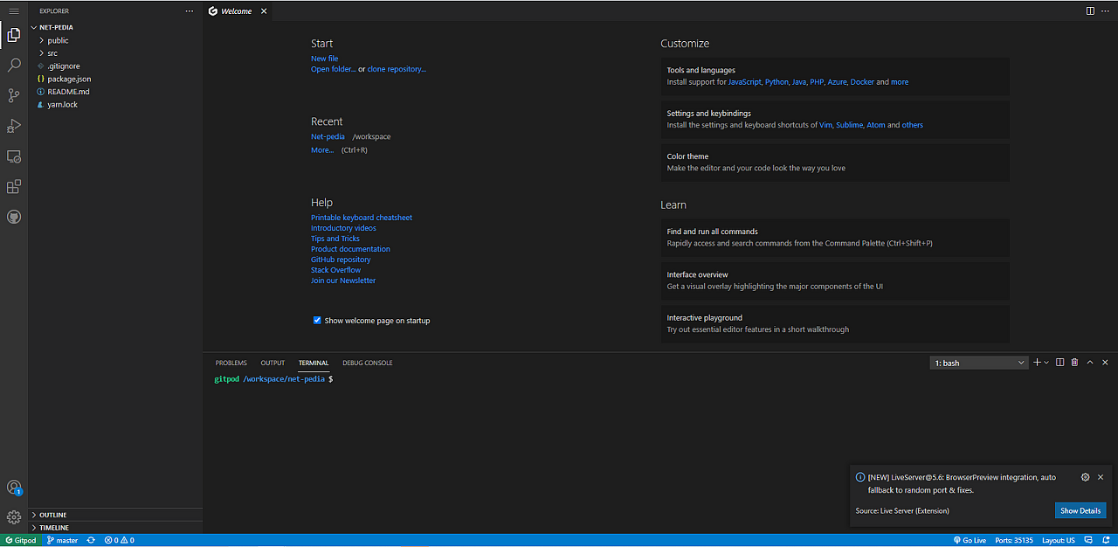The height and width of the screenshot is (547, 1118).
Task: Open Introductory videos link
Action: [x=343, y=228]
